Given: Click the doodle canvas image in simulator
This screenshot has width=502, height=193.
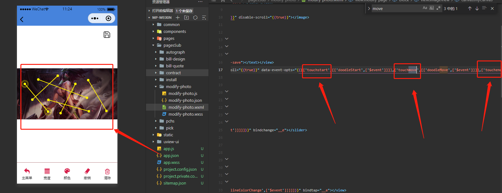Looking at the screenshot, I should point(67,94).
